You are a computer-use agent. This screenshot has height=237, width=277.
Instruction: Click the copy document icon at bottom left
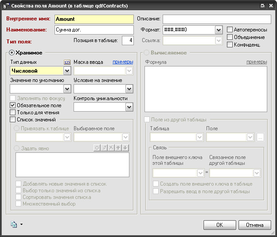coord(14,225)
